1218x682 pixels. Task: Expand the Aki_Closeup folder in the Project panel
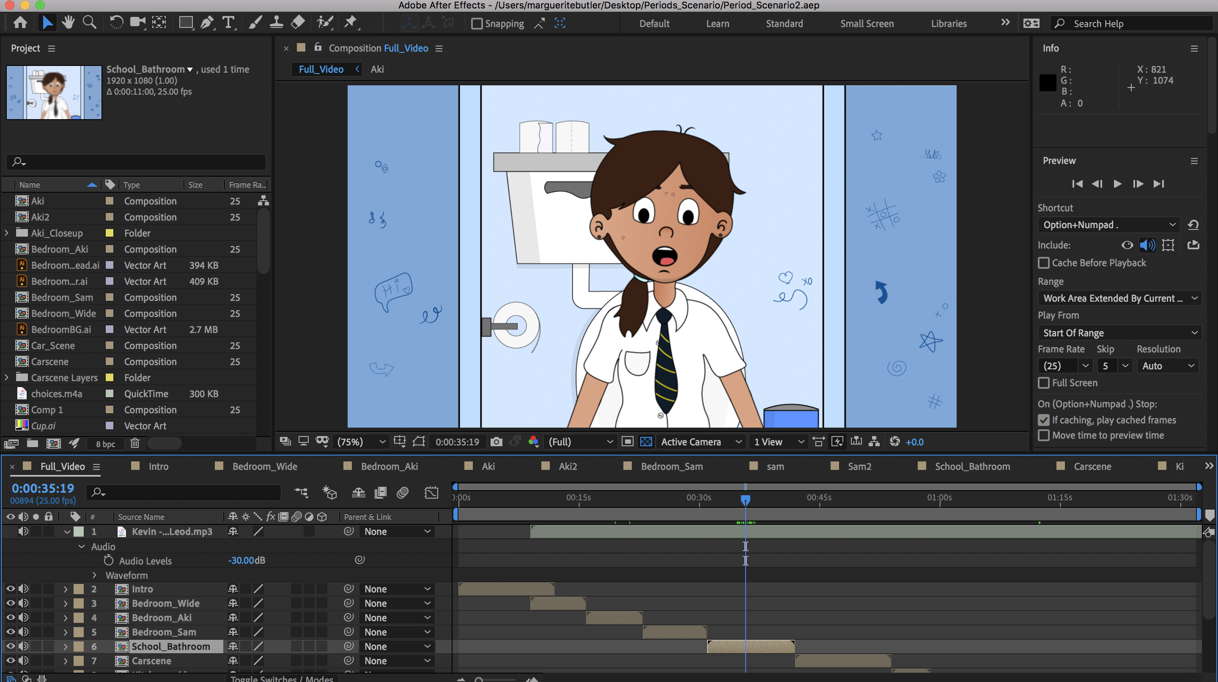(x=6, y=233)
